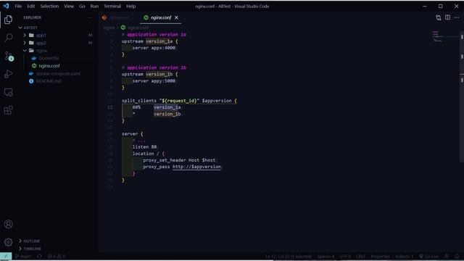Open the View menu
This screenshot has height=261, width=464.
(69, 7)
